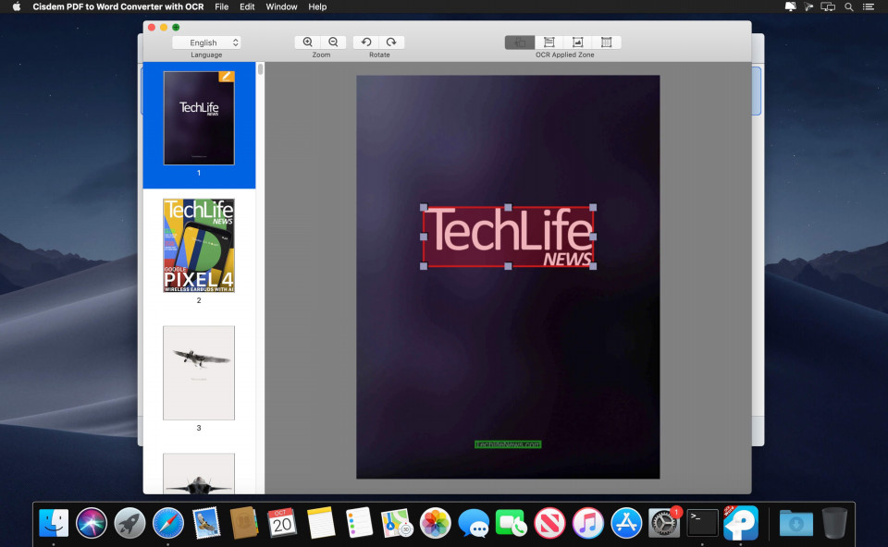Image resolution: width=888 pixels, height=547 pixels.
Task: Zoom in on the page
Action: pyautogui.click(x=307, y=43)
